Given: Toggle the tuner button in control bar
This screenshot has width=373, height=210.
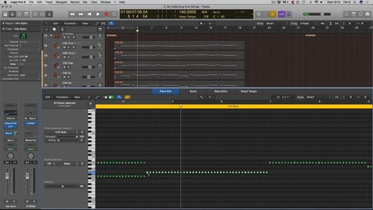Looking at the screenshot, I should click(x=266, y=14).
